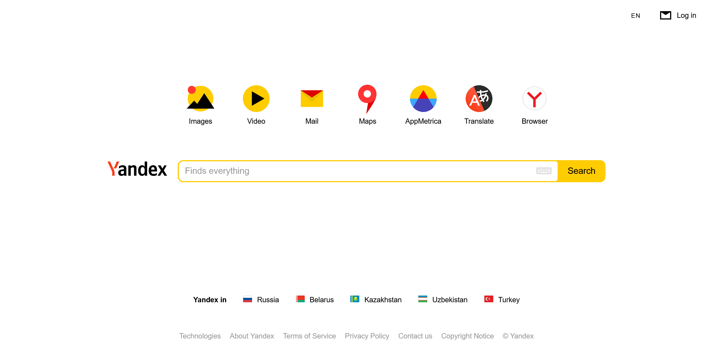Open the Yandex Browser icon
This screenshot has height=351, width=713.
point(534,99)
